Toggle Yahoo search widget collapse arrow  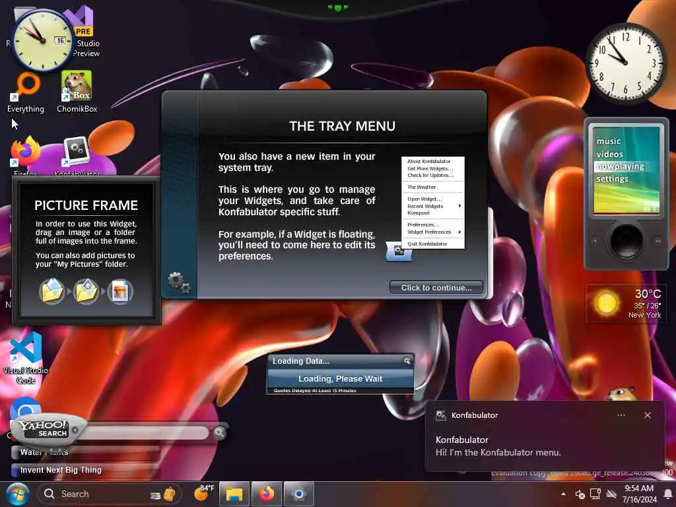click(x=75, y=430)
